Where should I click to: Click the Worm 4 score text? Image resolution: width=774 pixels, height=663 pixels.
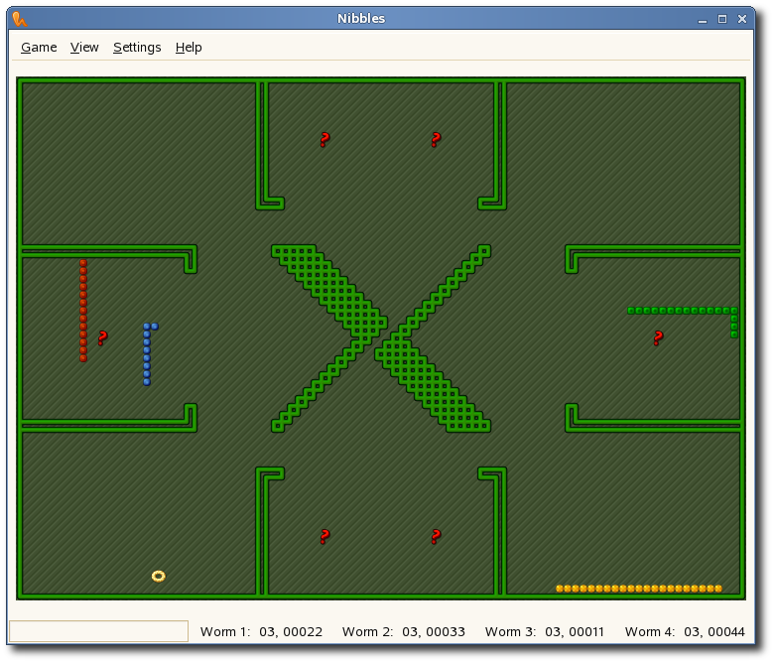[685, 632]
